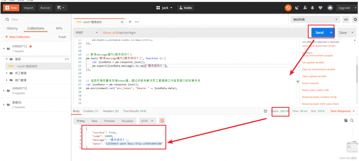Image resolution: width=359 pixels, height=161 pixels.
Task: Collapse the IHRM0712 collection
Action: (4, 49)
